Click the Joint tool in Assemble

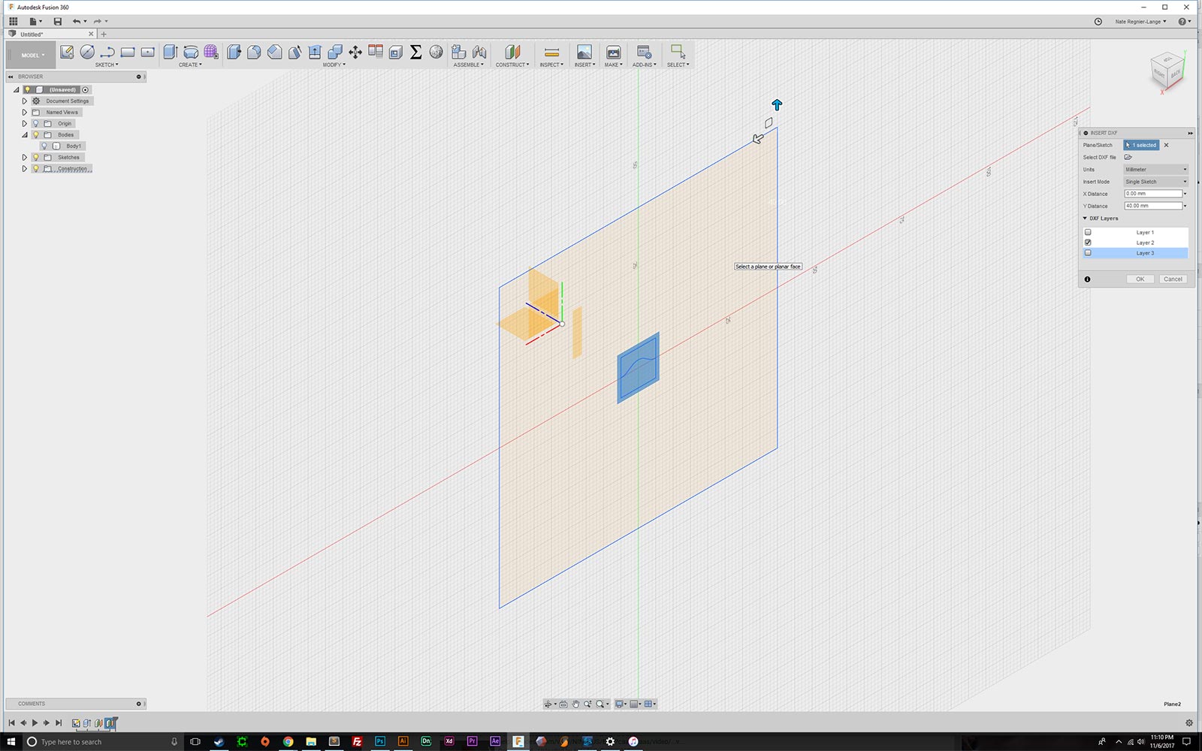(x=479, y=52)
